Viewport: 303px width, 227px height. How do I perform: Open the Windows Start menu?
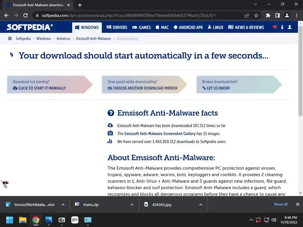[x=9, y=220]
